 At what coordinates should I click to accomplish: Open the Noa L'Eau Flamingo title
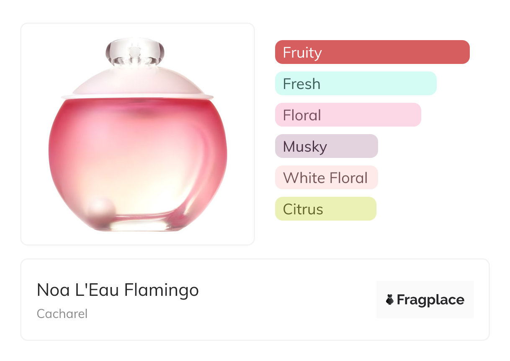pos(118,290)
